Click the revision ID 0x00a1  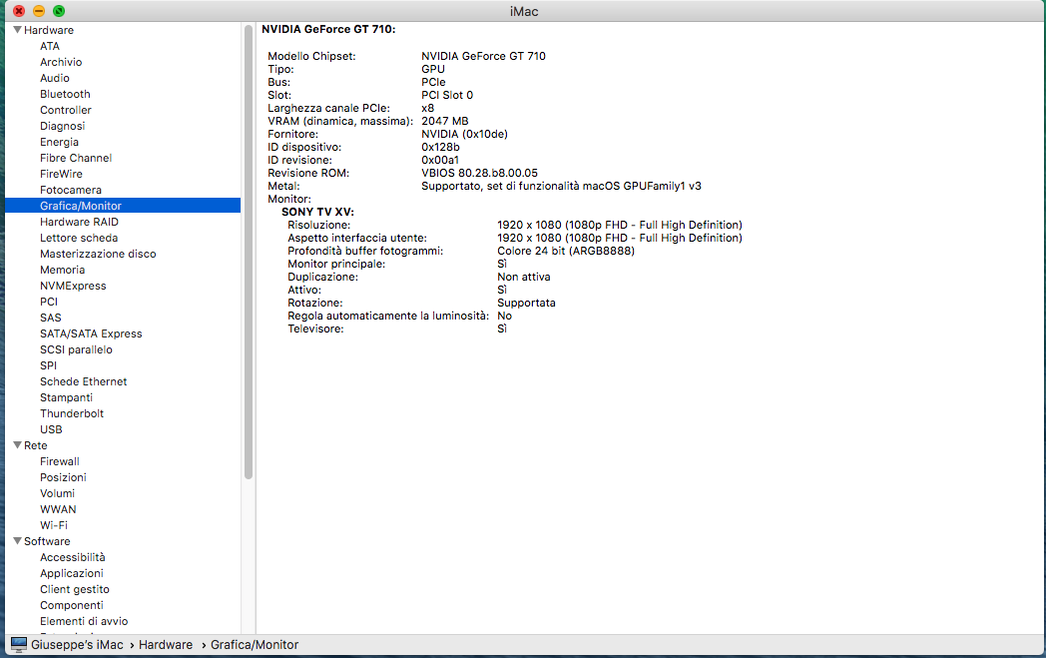pos(440,160)
